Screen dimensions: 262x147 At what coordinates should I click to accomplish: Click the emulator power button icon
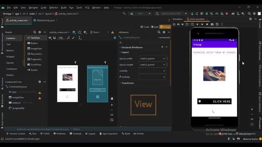(174, 24)
